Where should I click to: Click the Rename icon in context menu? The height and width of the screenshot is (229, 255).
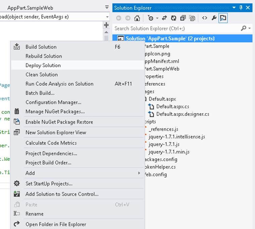(17, 214)
